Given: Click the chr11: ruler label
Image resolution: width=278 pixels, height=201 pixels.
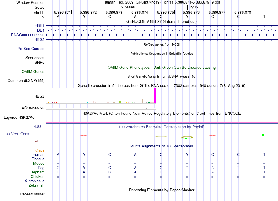Looking at the screenshot, I should pos(39,12).
